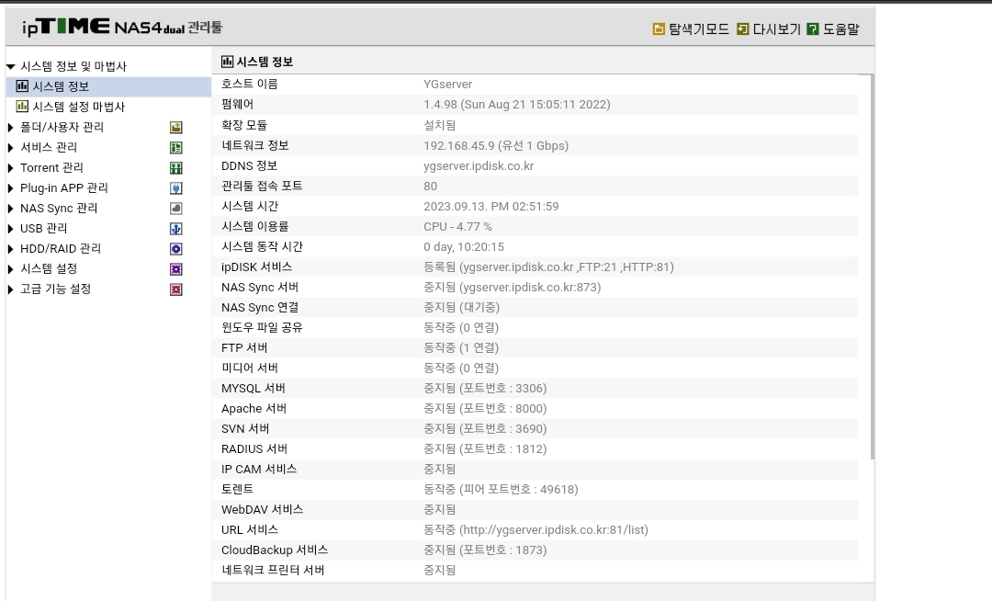Click CloudBackup 서비스 port 1873 value

click(485, 550)
